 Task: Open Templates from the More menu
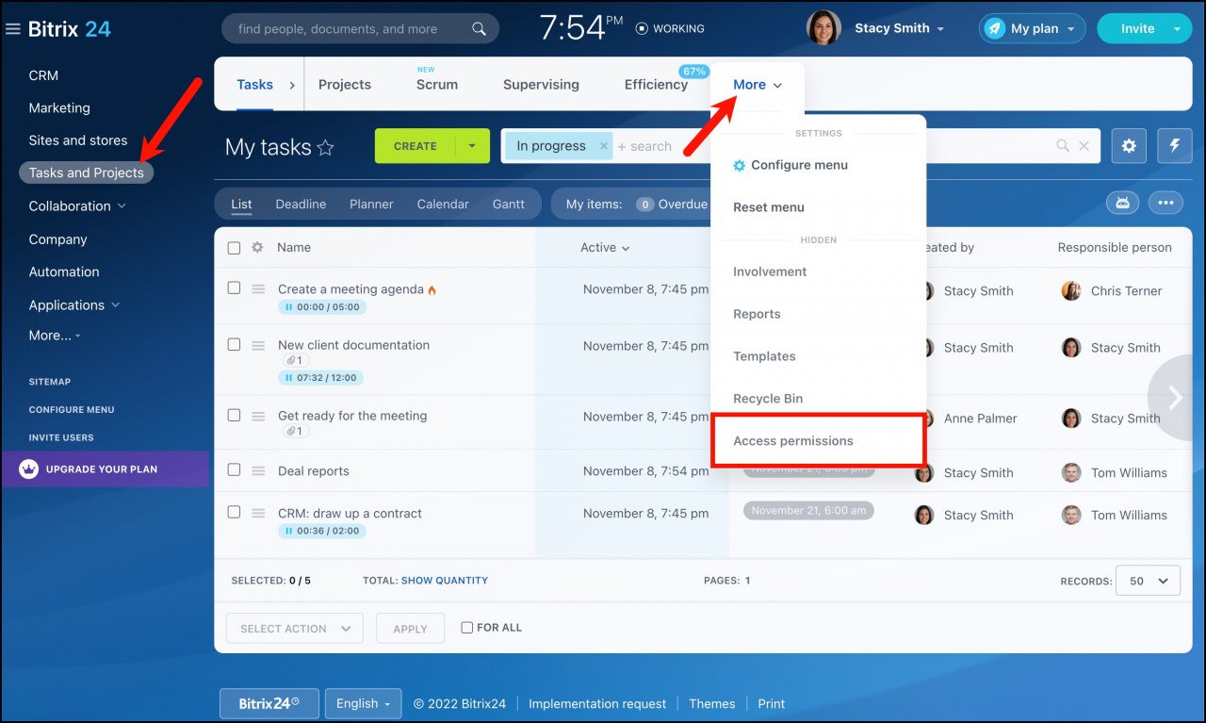(764, 356)
